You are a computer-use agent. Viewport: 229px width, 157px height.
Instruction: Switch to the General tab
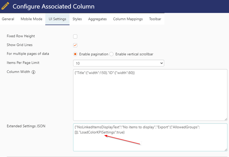[x=8, y=19]
